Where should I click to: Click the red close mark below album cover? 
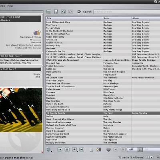click(x=42, y=152)
